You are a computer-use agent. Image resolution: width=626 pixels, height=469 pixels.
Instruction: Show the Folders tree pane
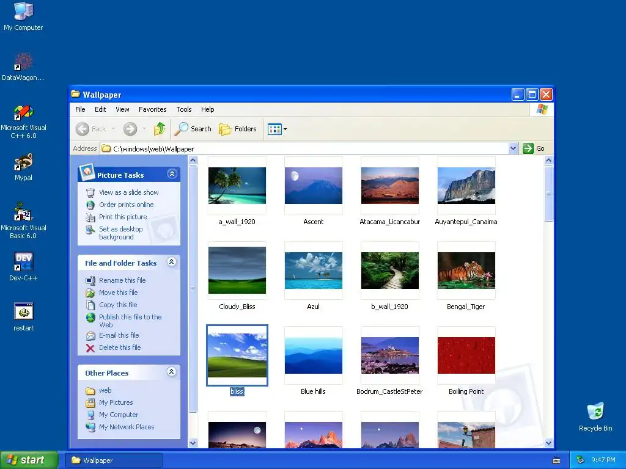pos(238,129)
